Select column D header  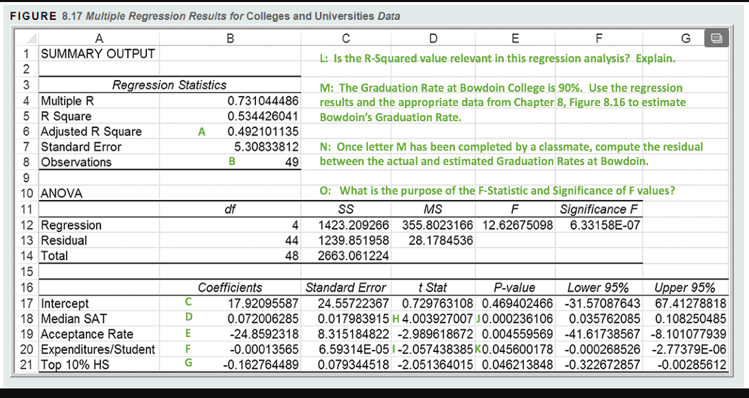(x=433, y=38)
